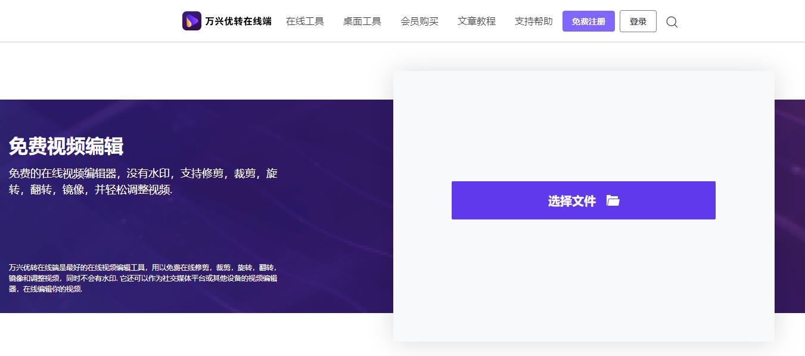
Task: Click 选择文件 to pick a video
Action: pos(572,200)
